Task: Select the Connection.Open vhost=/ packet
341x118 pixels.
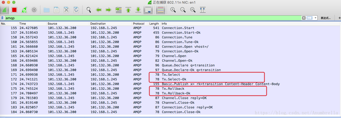Action: (171, 47)
